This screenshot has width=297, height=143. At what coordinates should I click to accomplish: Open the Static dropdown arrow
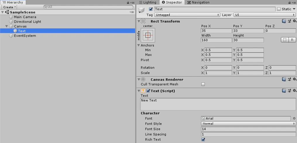[294, 9]
